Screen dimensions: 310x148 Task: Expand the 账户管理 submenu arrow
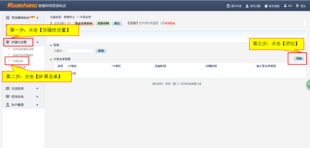(x=37, y=105)
